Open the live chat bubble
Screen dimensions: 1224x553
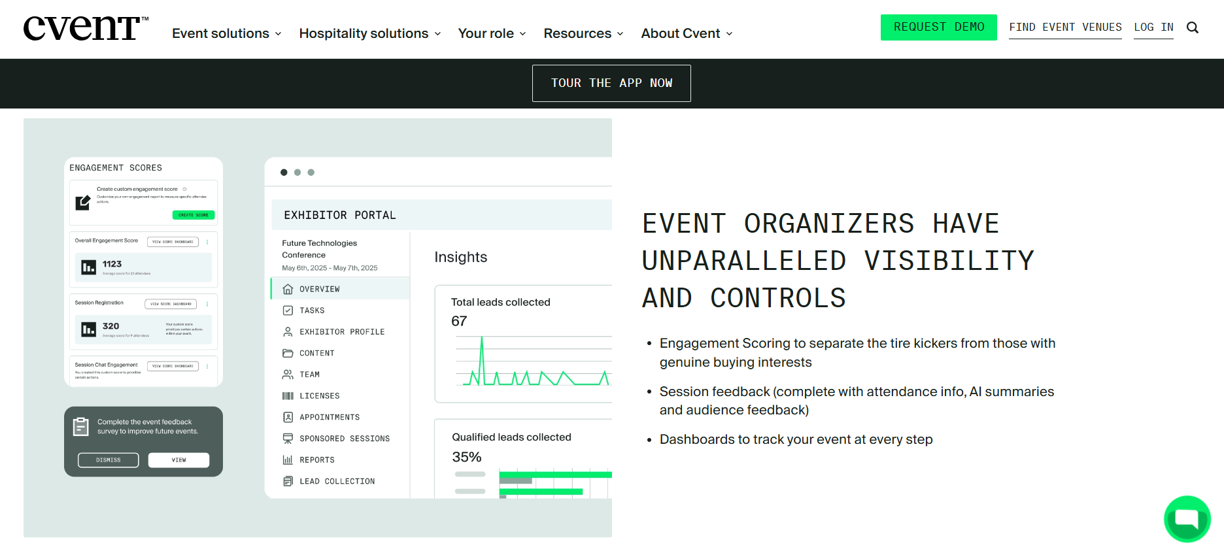pos(1187,519)
